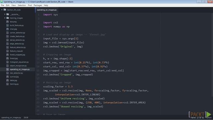213x120 pixels.
Task: Open chair.jpg from the tree
Action: tap(13, 29)
